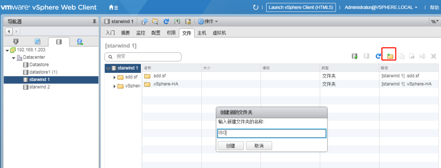Sort by 大小 column header
The width and height of the screenshot is (441, 168).
click(x=231, y=68)
